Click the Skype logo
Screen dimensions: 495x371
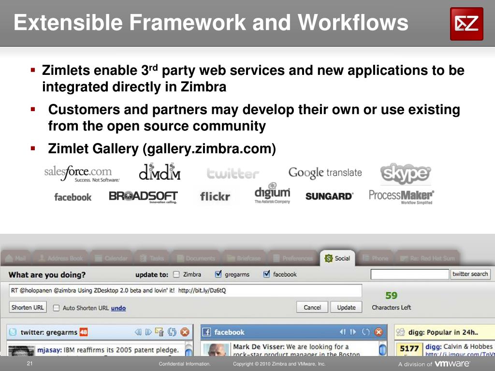406,174
